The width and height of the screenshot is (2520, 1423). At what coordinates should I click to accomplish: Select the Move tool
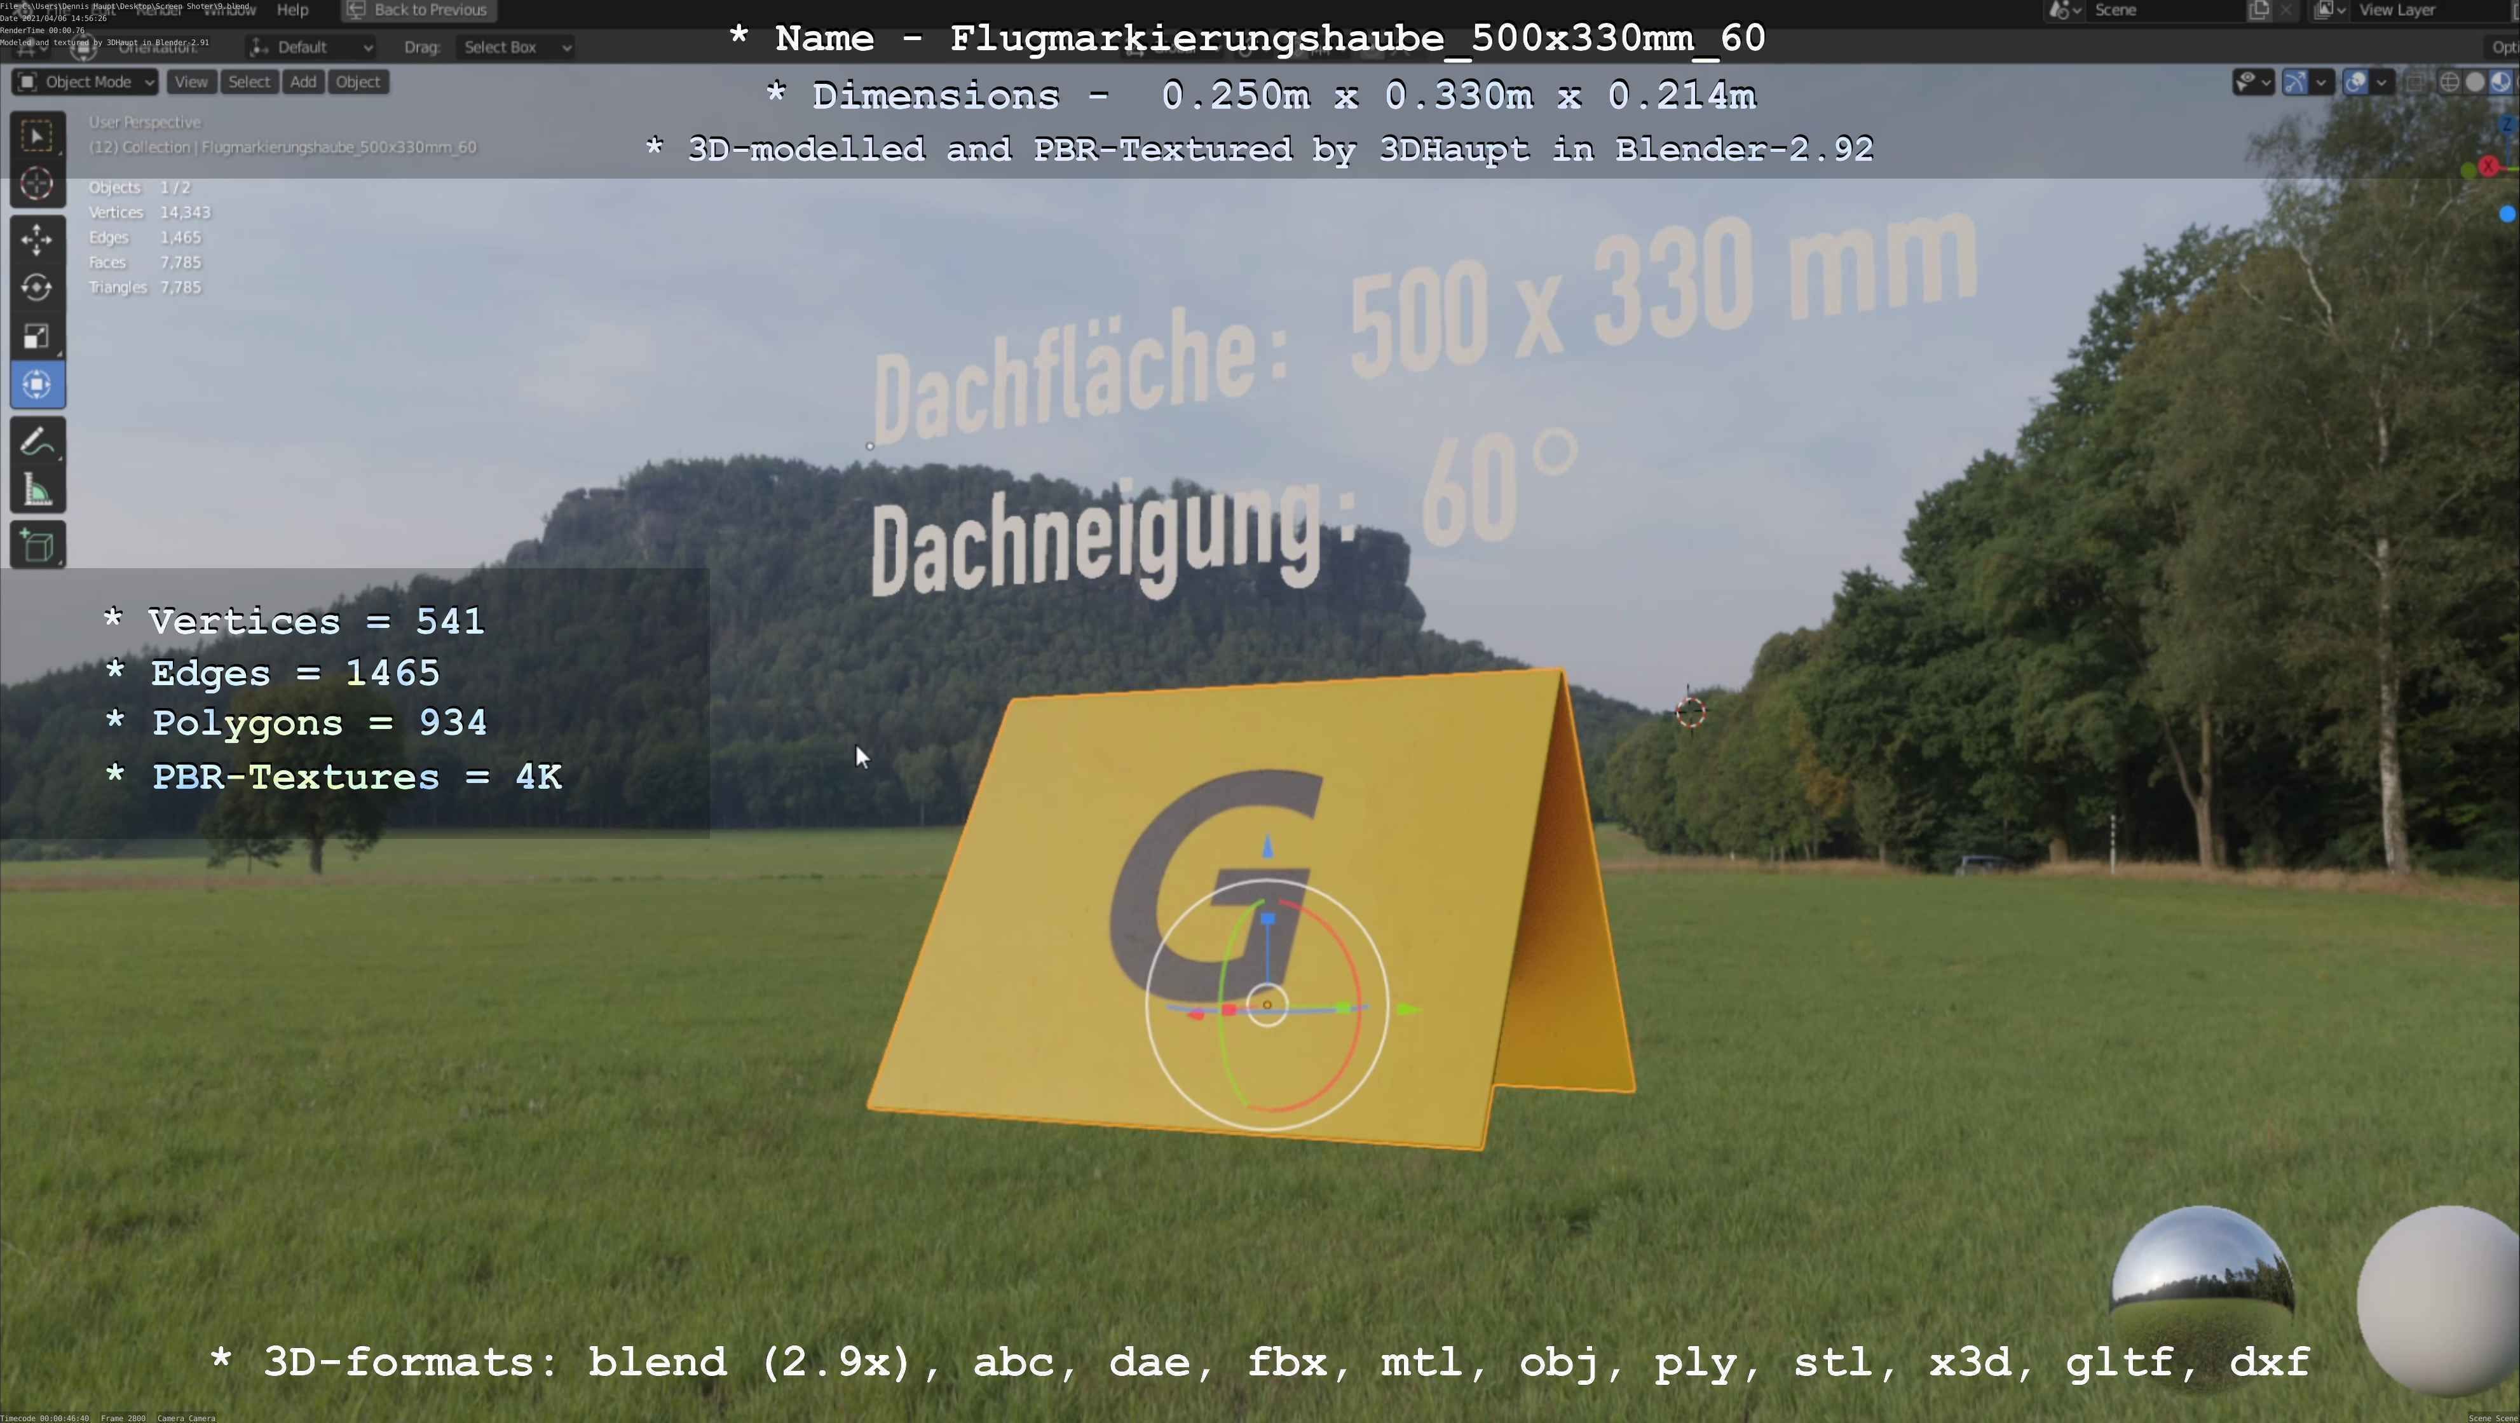37,238
